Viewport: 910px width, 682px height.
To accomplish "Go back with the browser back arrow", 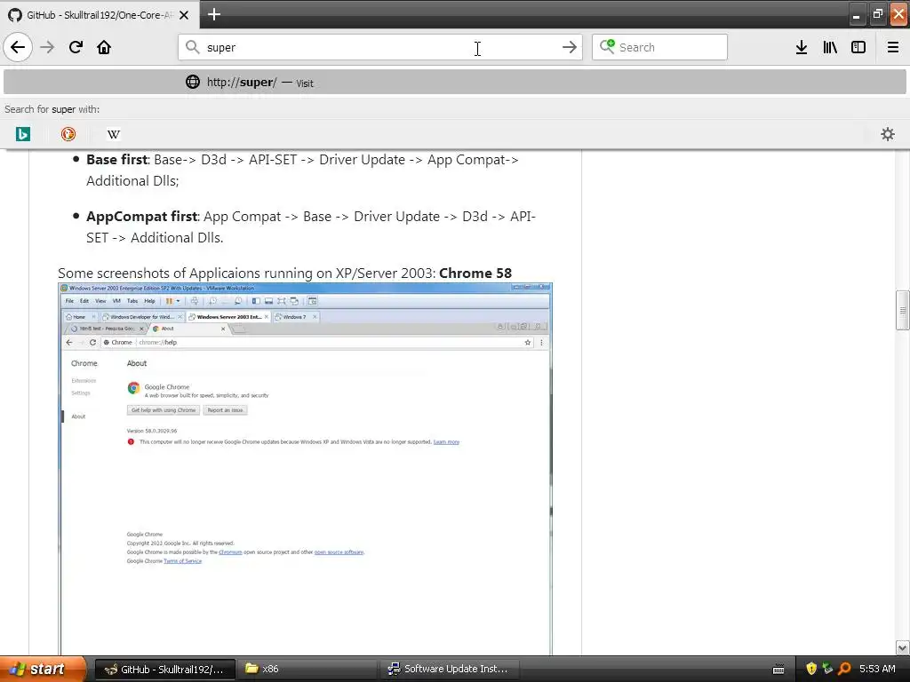I will pyautogui.click(x=18, y=47).
